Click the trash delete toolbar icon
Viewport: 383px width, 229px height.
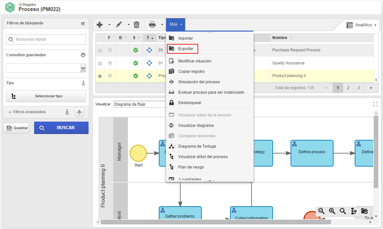coord(137,25)
